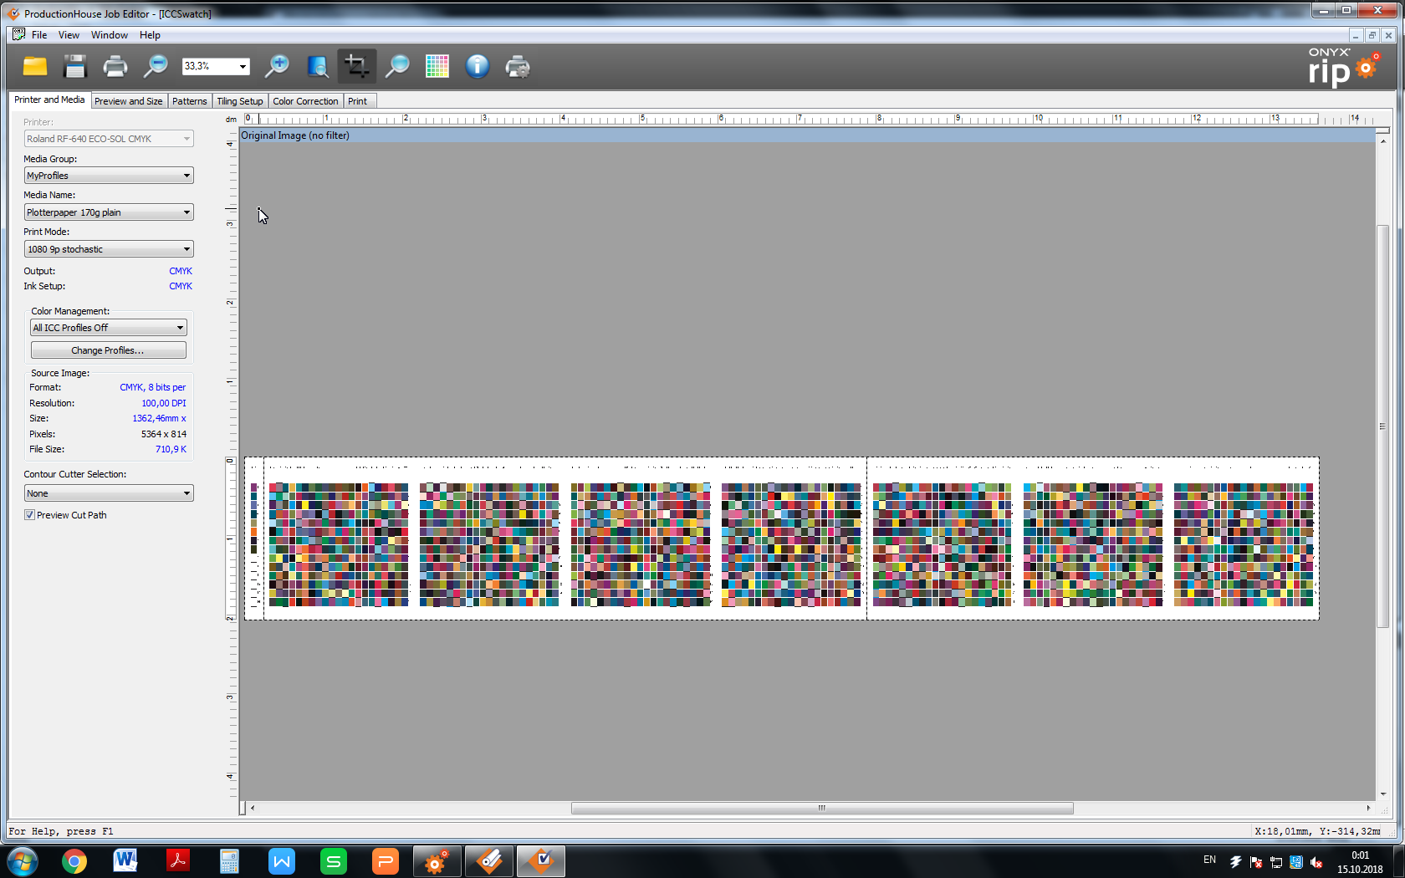Open the Window menu

110,35
